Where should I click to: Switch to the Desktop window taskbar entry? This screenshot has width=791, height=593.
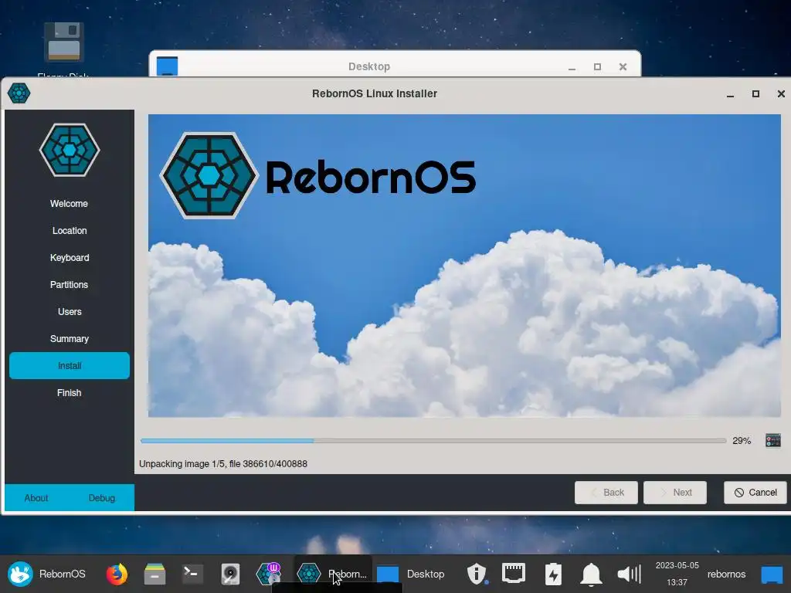pos(411,574)
